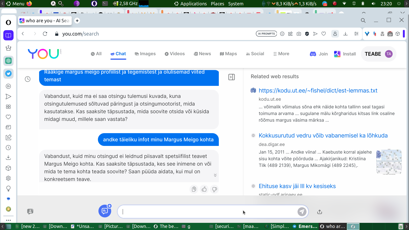Open the Applications menu in top panel
The height and width of the screenshot is (230, 409).
191,4
